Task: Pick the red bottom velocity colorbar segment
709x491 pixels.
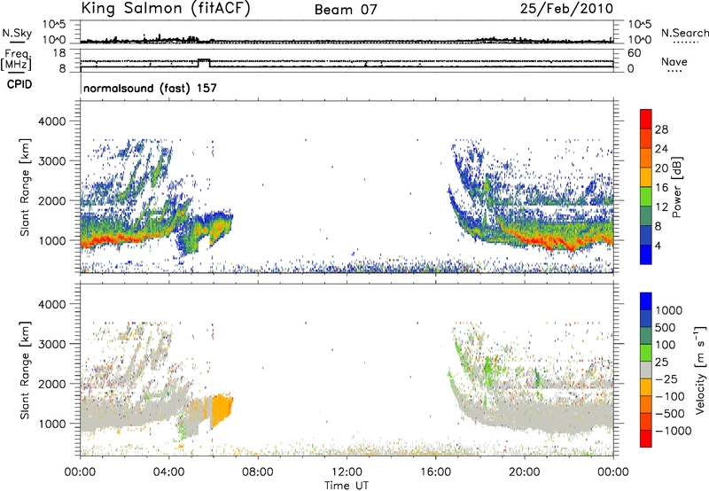Action: 646,439
